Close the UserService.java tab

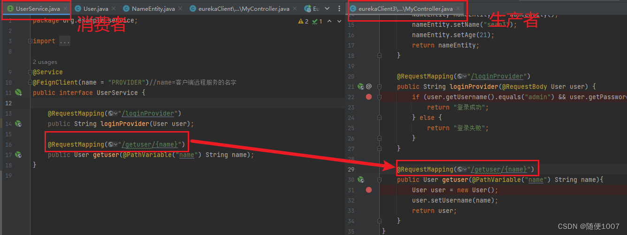[x=65, y=9]
